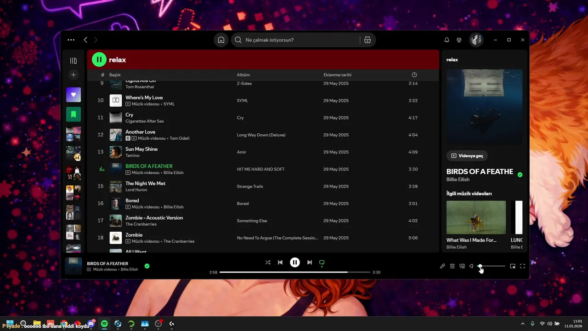
Task: Open the friend activity icon
Action: tap(459, 40)
